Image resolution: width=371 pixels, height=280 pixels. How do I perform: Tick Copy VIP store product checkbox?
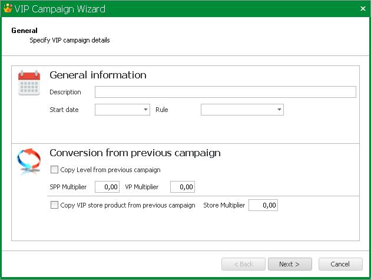(54, 205)
